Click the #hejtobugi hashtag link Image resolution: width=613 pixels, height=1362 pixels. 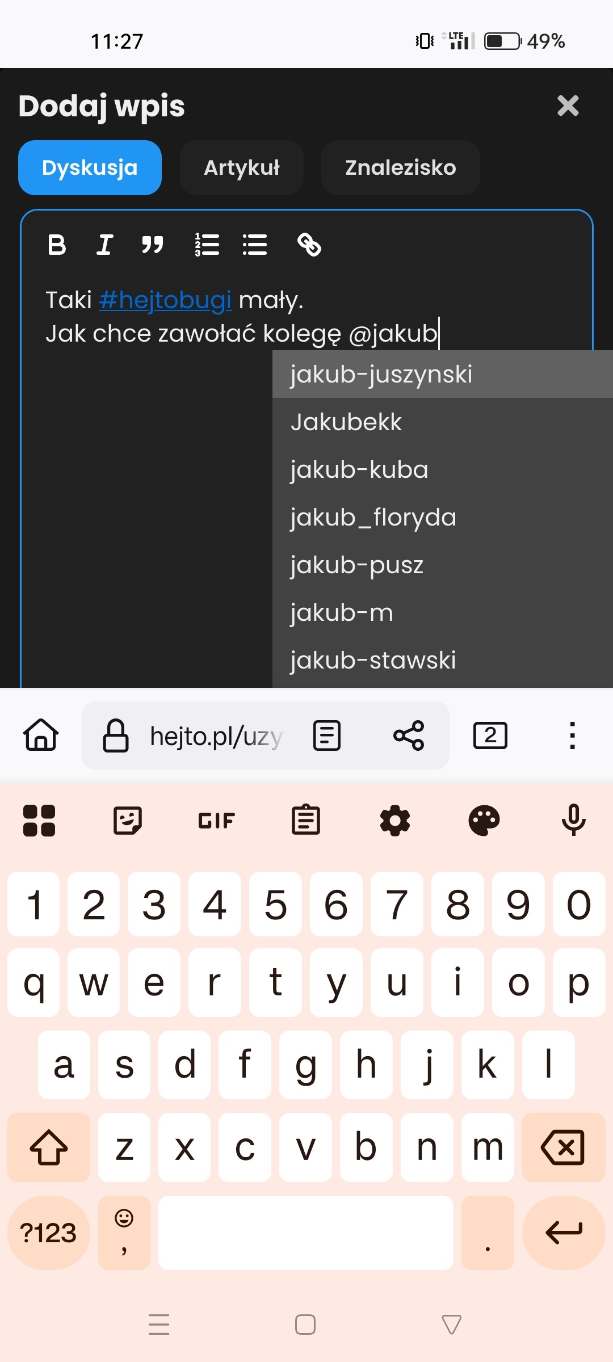coord(165,300)
